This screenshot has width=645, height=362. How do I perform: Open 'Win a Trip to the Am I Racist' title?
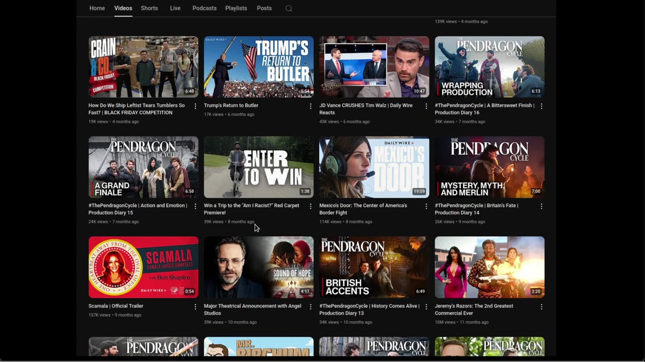251,209
